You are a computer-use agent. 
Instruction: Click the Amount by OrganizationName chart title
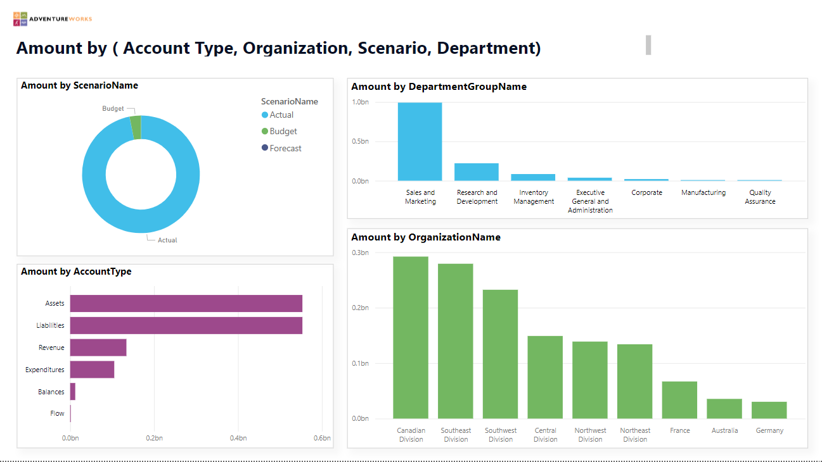point(427,237)
